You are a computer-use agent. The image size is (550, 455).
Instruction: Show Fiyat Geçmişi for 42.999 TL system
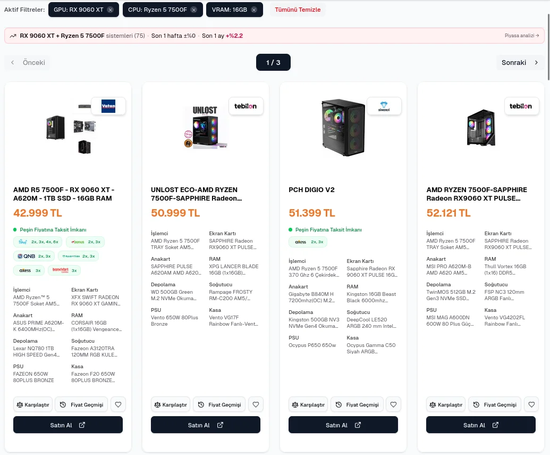pyautogui.click(x=81, y=404)
